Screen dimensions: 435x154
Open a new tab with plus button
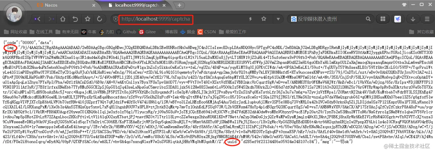coord(179,5)
